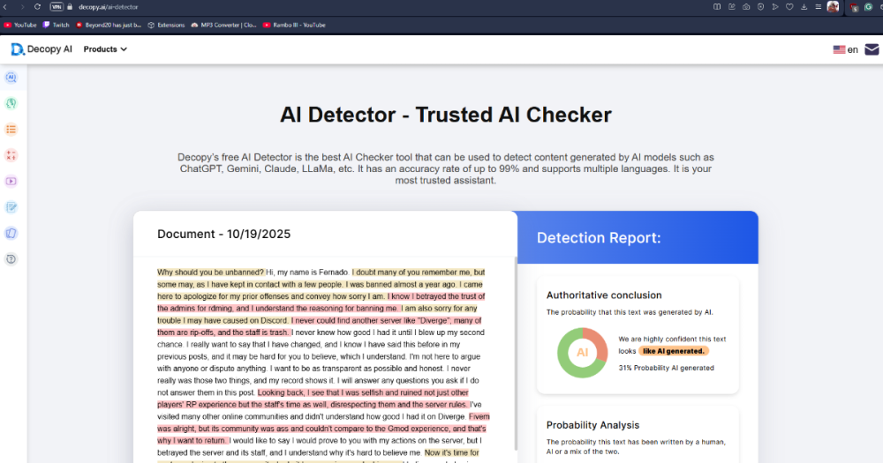Open the blue note-edit sidebar icon
Image resolution: width=883 pixels, height=463 pixels.
tap(11, 207)
